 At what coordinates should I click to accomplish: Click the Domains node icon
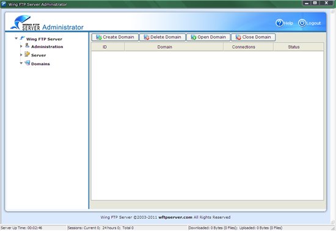click(x=27, y=63)
